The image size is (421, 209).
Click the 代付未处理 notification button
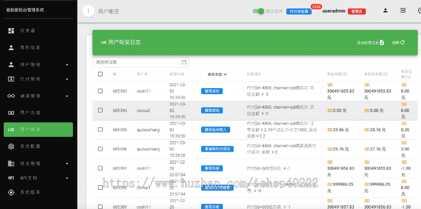click(299, 11)
